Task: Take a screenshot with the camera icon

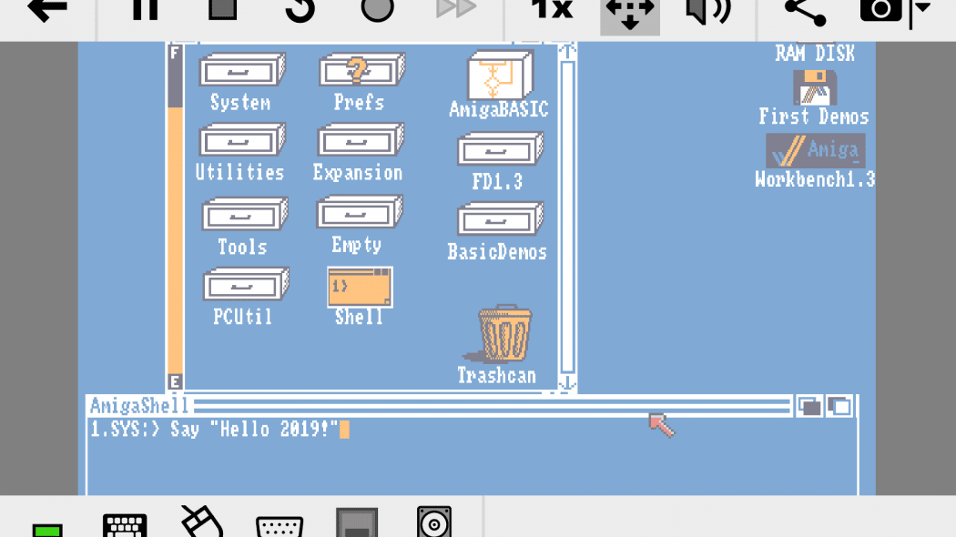Action: tap(881, 10)
